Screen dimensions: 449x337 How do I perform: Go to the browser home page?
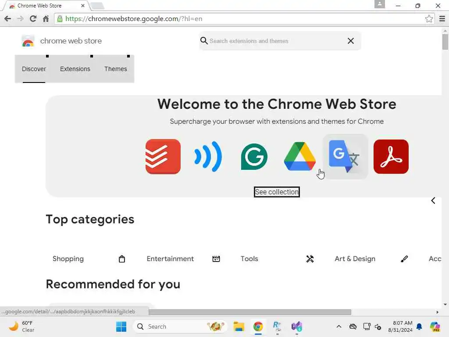point(46,19)
